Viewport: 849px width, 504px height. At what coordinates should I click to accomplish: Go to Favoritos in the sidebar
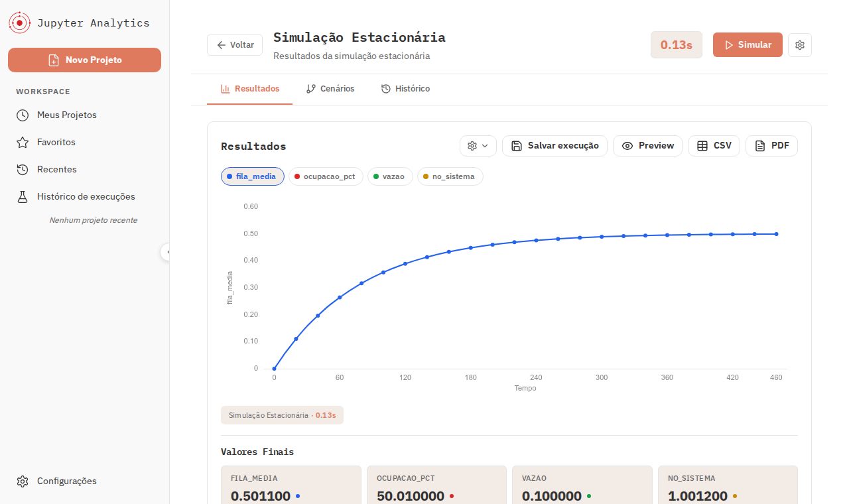(84, 142)
